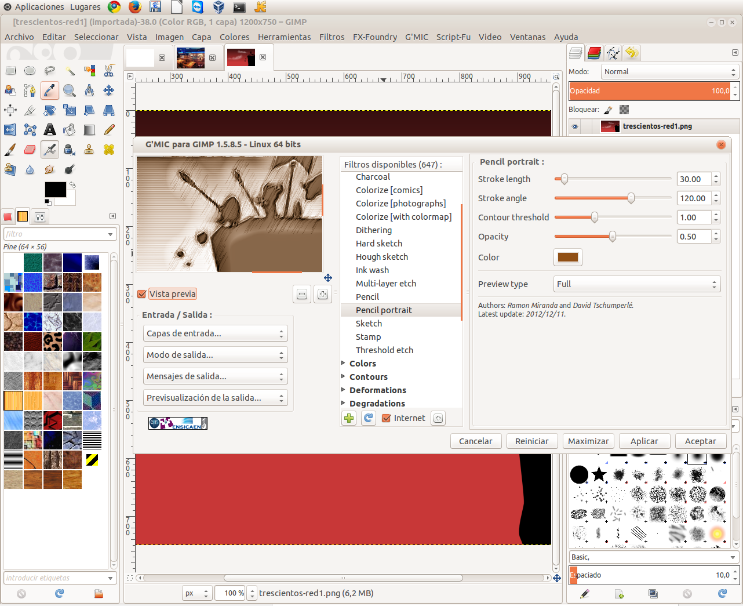Select the Blend gradient tool
Image resolution: width=743 pixels, height=606 pixels.
pos(89,130)
